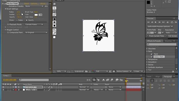Click the Brush Type Paint value
Viewport: 179px width, 101px height.
(36, 12)
